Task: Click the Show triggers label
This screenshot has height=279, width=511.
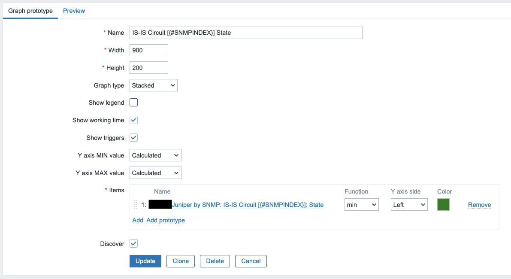Action: point(105,138)
